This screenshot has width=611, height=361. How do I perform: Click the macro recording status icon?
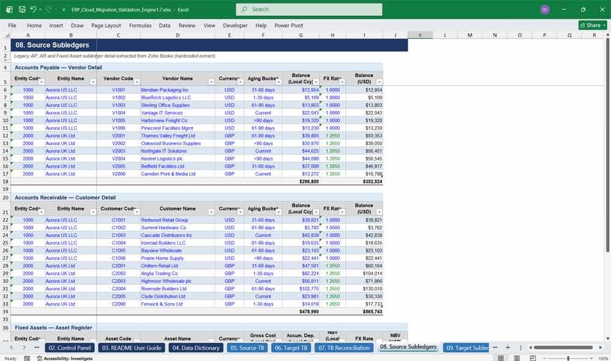[x=27, y=359]
